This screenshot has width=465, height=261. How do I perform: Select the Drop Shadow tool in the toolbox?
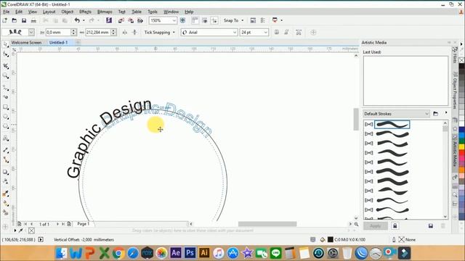point(5,173)
